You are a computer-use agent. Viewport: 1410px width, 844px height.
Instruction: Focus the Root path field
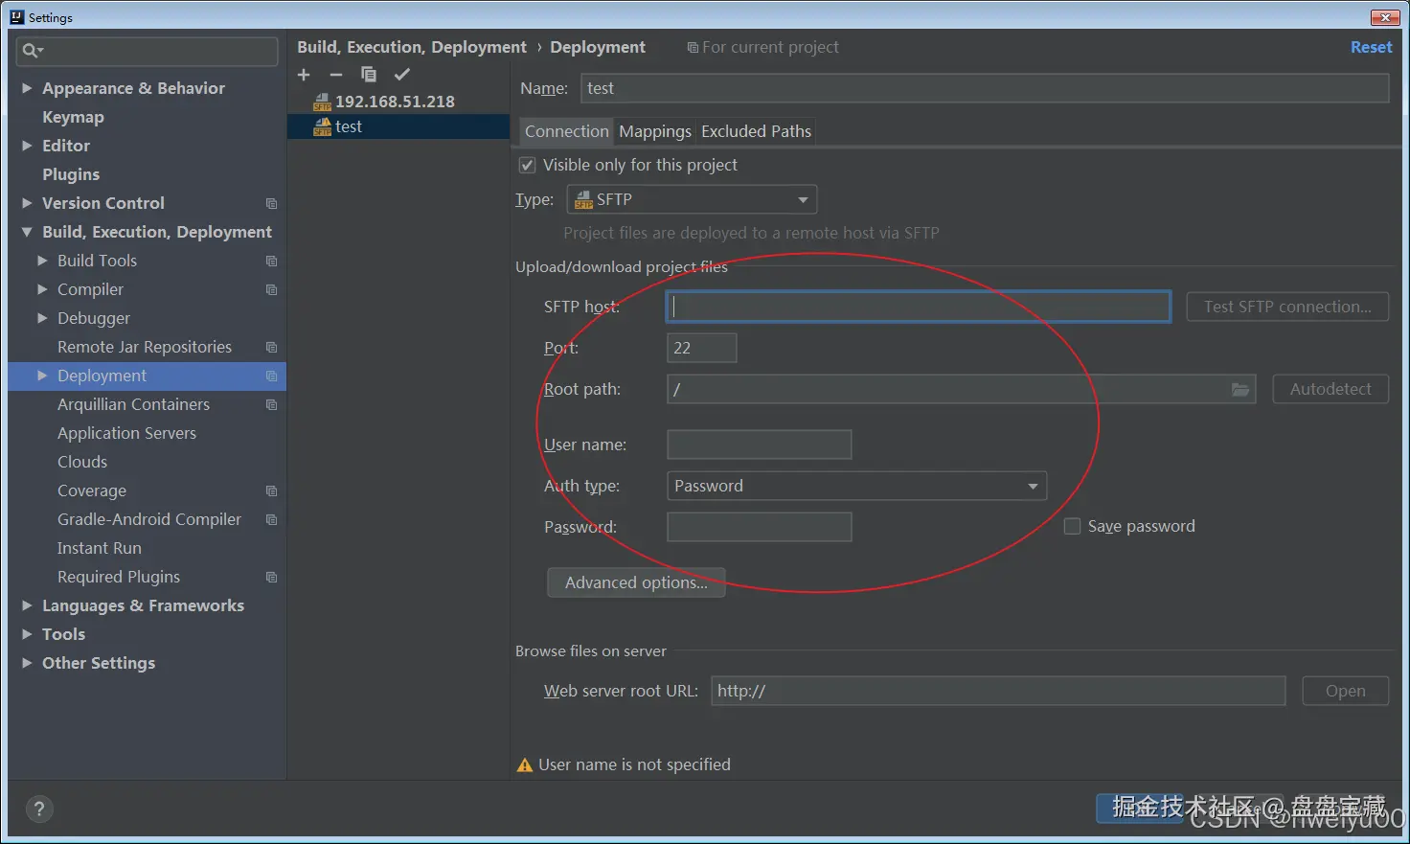click(946, 389)
